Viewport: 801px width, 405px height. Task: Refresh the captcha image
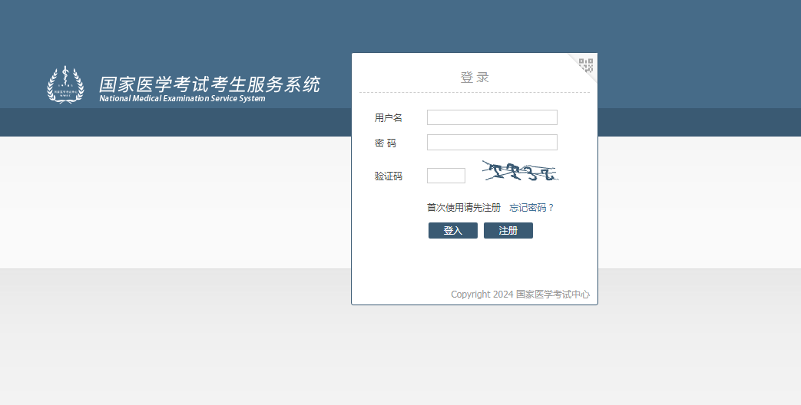pyautogui.click(x=520, y=172)
